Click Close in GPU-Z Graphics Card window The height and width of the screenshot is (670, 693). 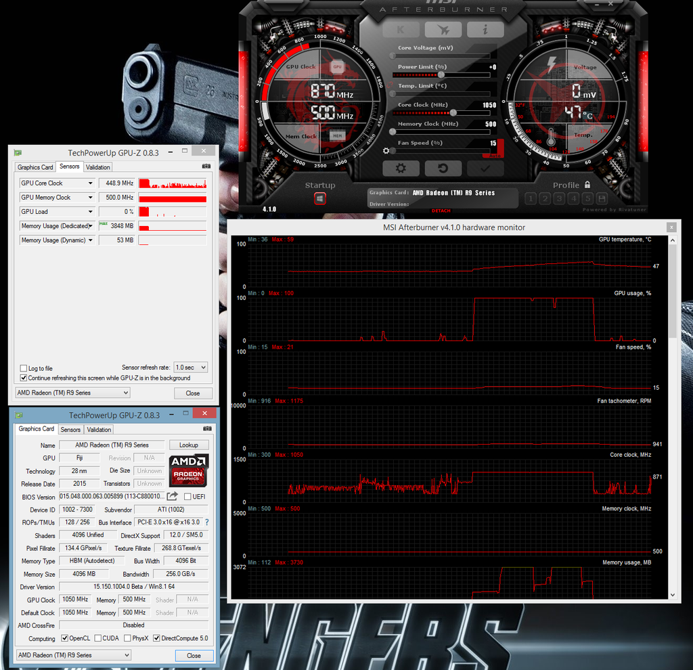pos(194,655)
